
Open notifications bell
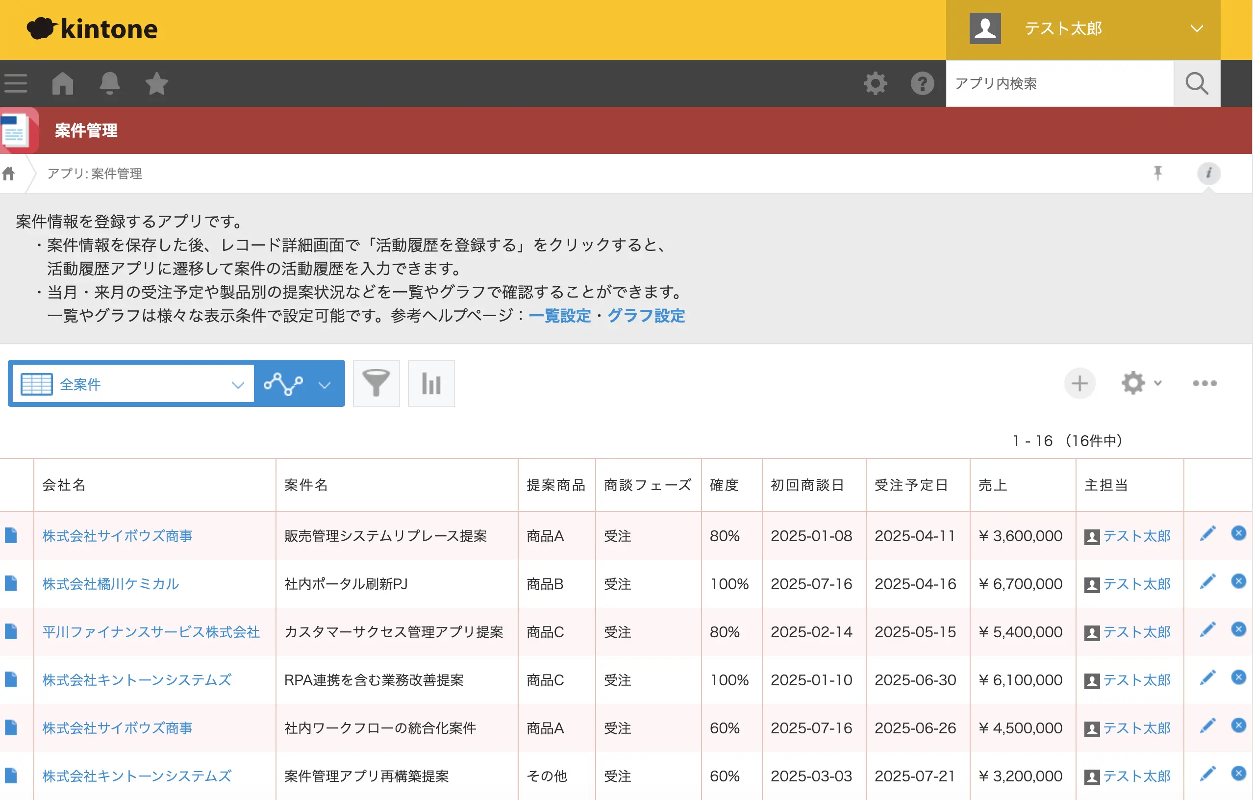coord(110,83)
